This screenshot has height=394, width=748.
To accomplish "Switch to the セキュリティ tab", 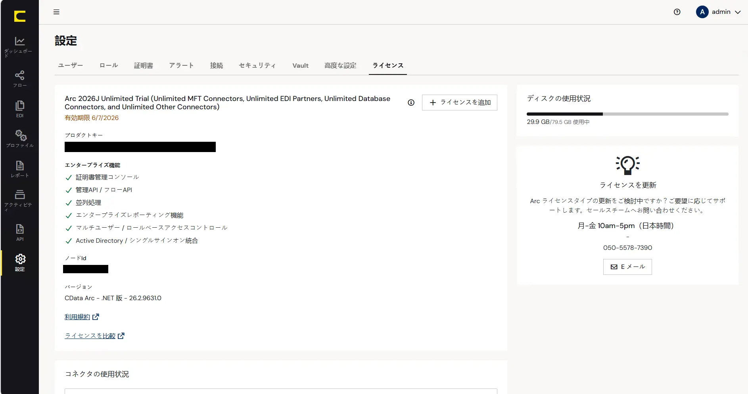I will click(x=257, y=65).
